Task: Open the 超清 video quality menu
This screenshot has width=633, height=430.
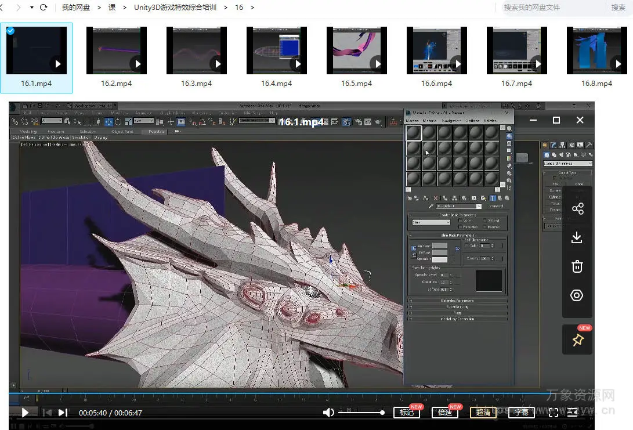Action: [483, 412]
